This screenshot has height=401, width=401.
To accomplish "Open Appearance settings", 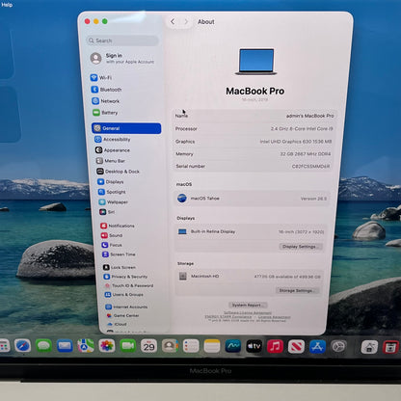I will (113, 150).
